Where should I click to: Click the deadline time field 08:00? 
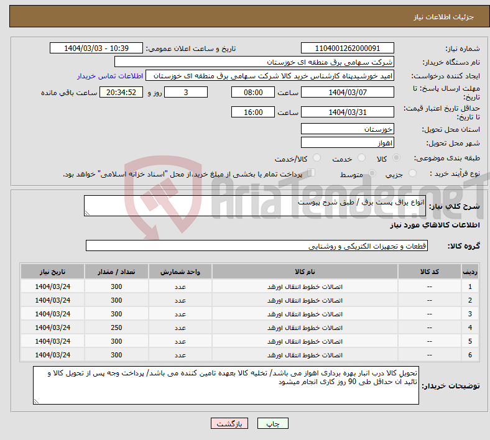tap(253, 93)
